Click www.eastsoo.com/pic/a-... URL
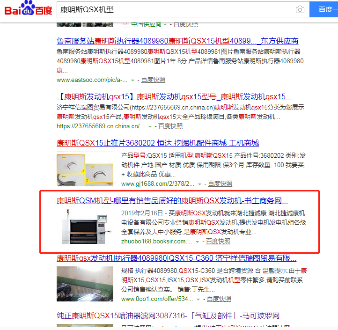 click(x=92, y=80)
